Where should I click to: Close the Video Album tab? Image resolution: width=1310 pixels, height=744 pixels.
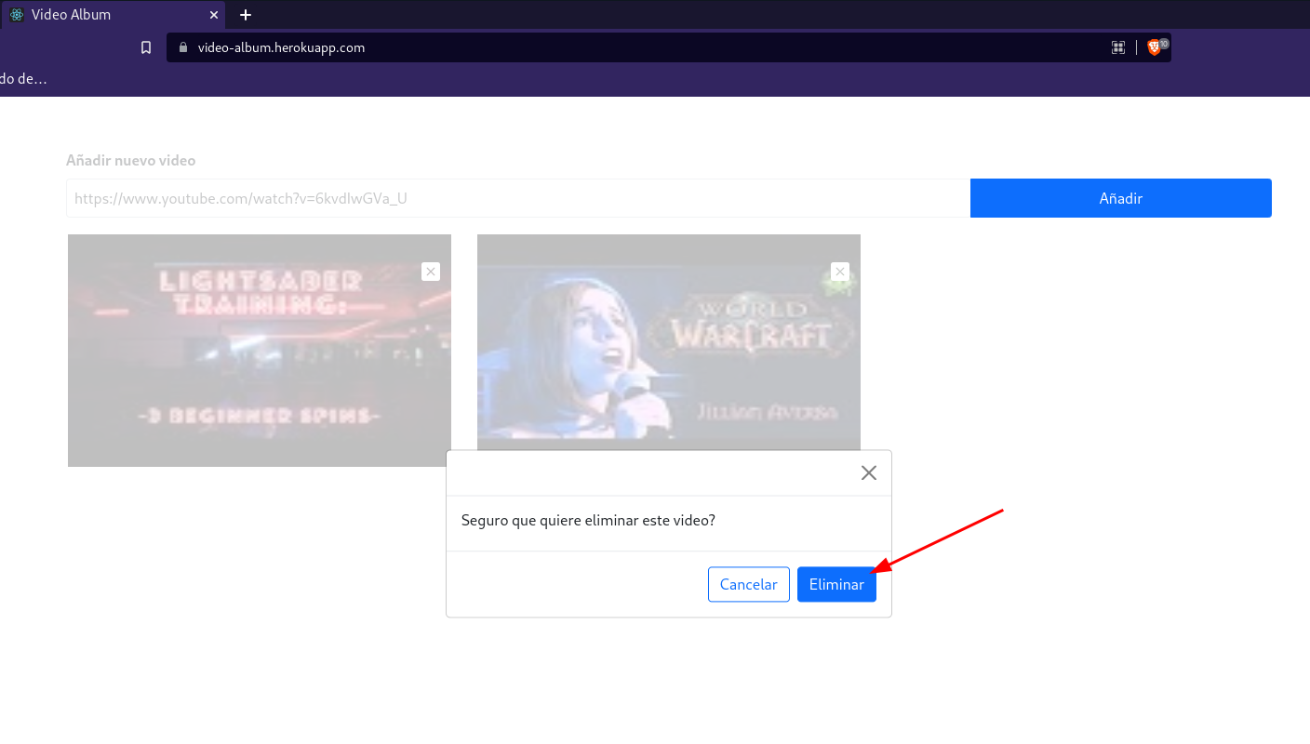coord(213,15)
